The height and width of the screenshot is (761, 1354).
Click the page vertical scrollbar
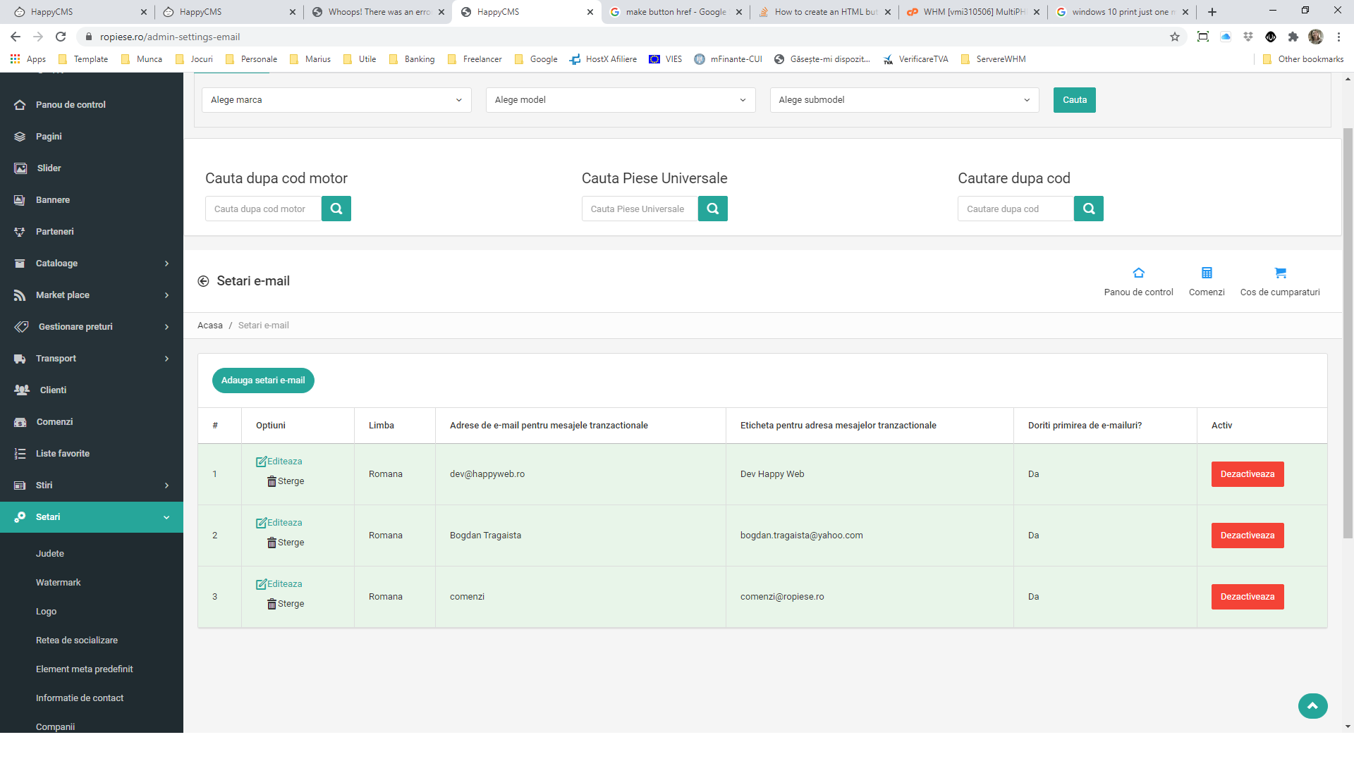[1348, 333]
